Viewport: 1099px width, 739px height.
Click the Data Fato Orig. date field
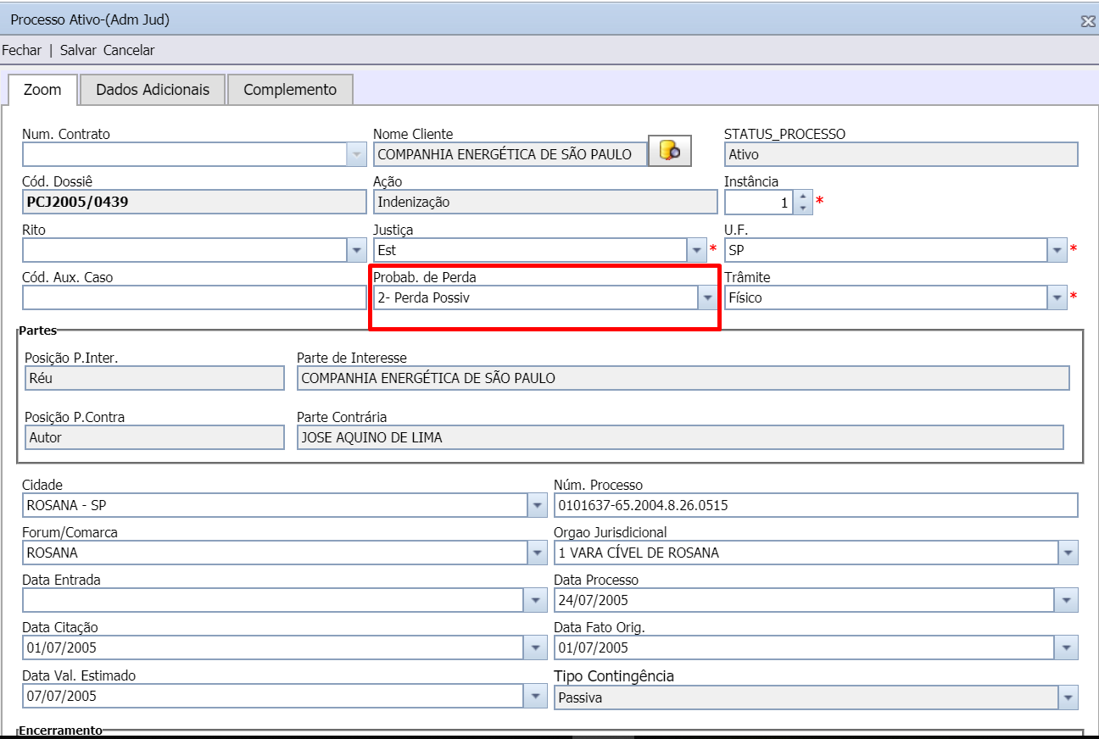805,647
